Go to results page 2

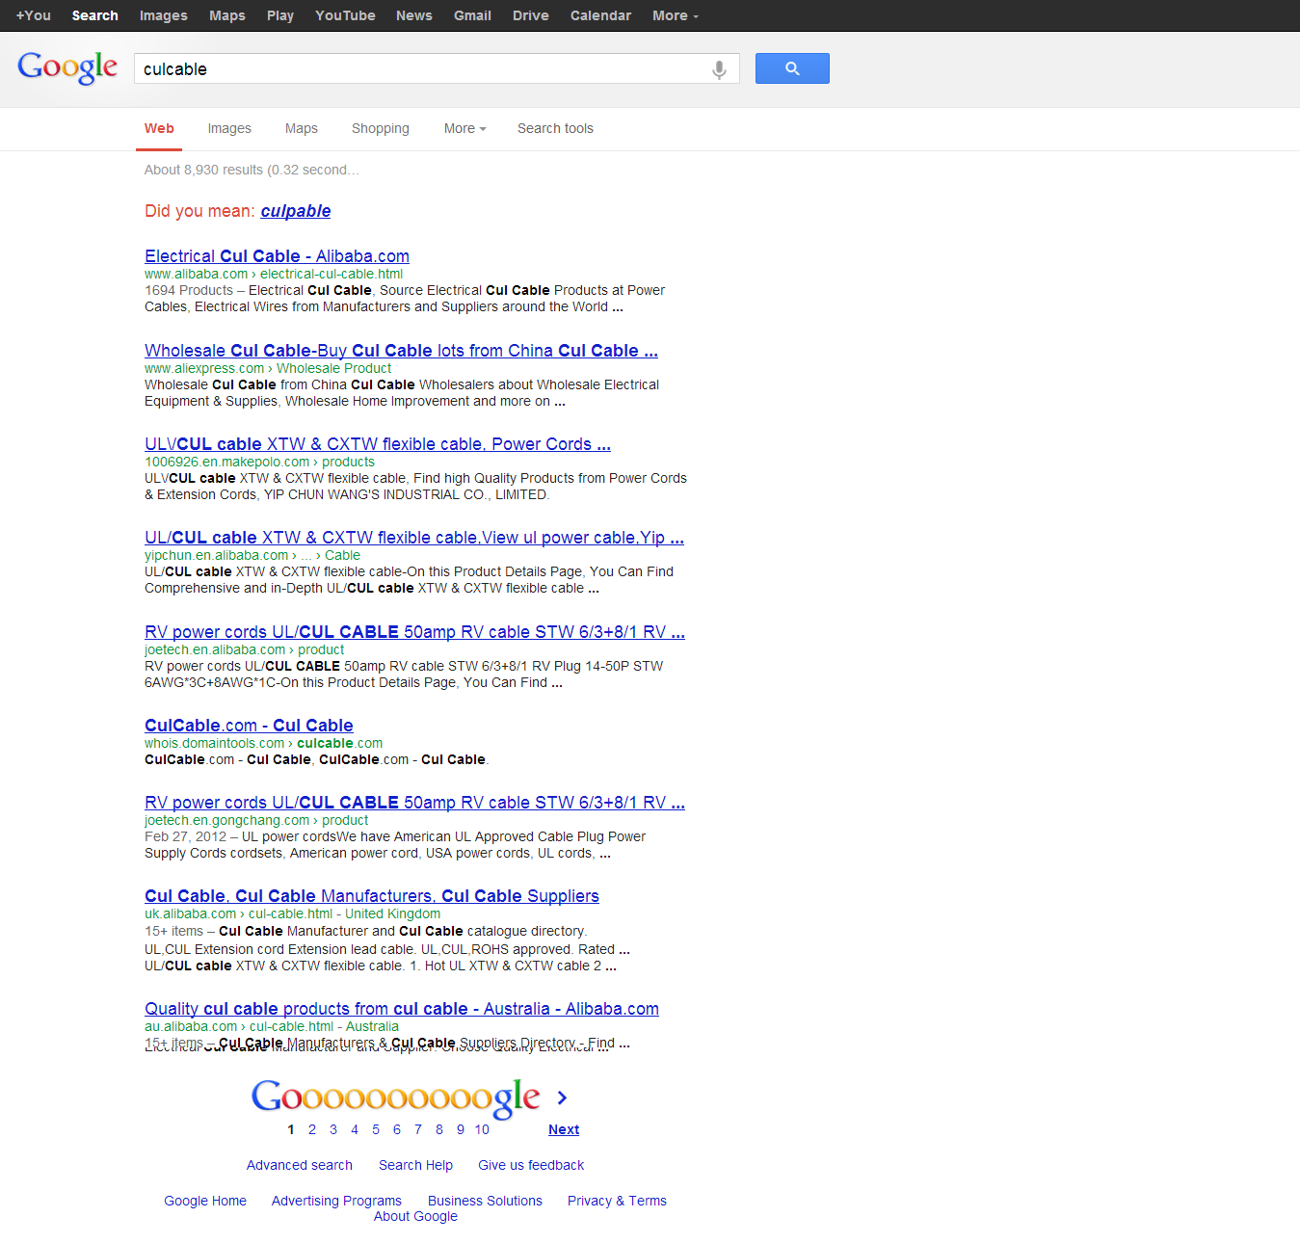(x=312, y=1129)
